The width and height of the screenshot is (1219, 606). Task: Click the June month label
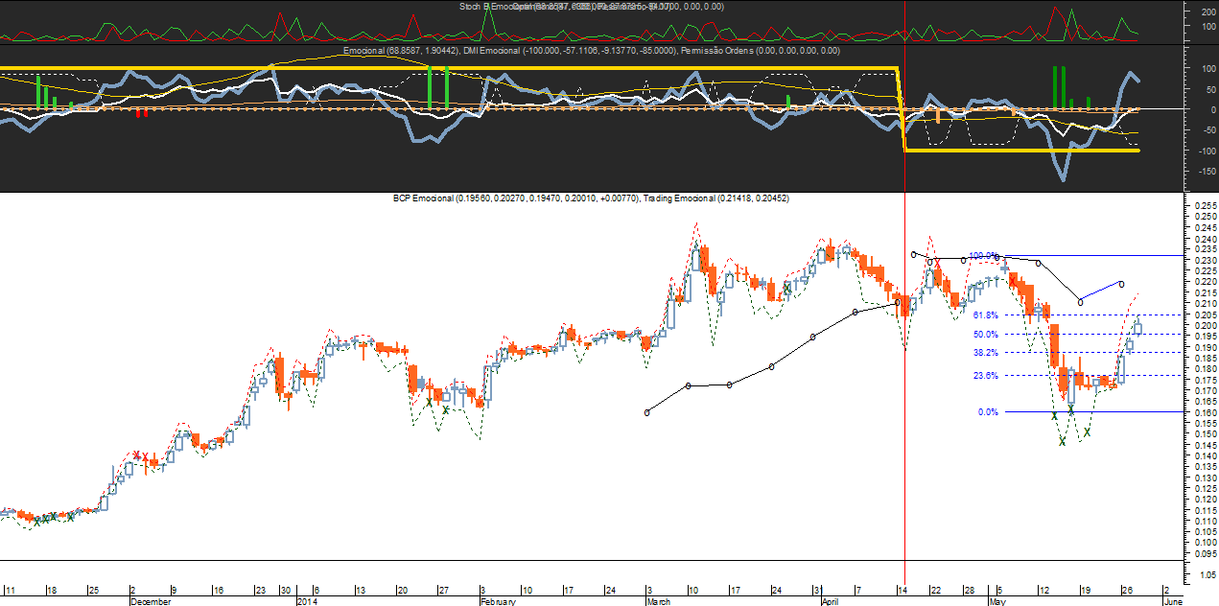[1172, 601]
